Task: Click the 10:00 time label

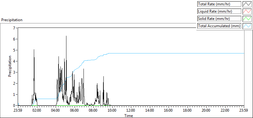Action: tap(112, 111)
